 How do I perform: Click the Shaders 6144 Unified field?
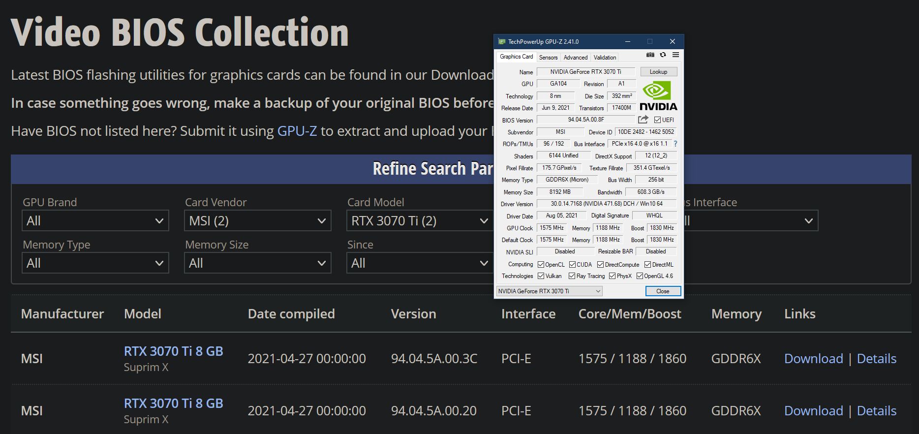[563, 155]
